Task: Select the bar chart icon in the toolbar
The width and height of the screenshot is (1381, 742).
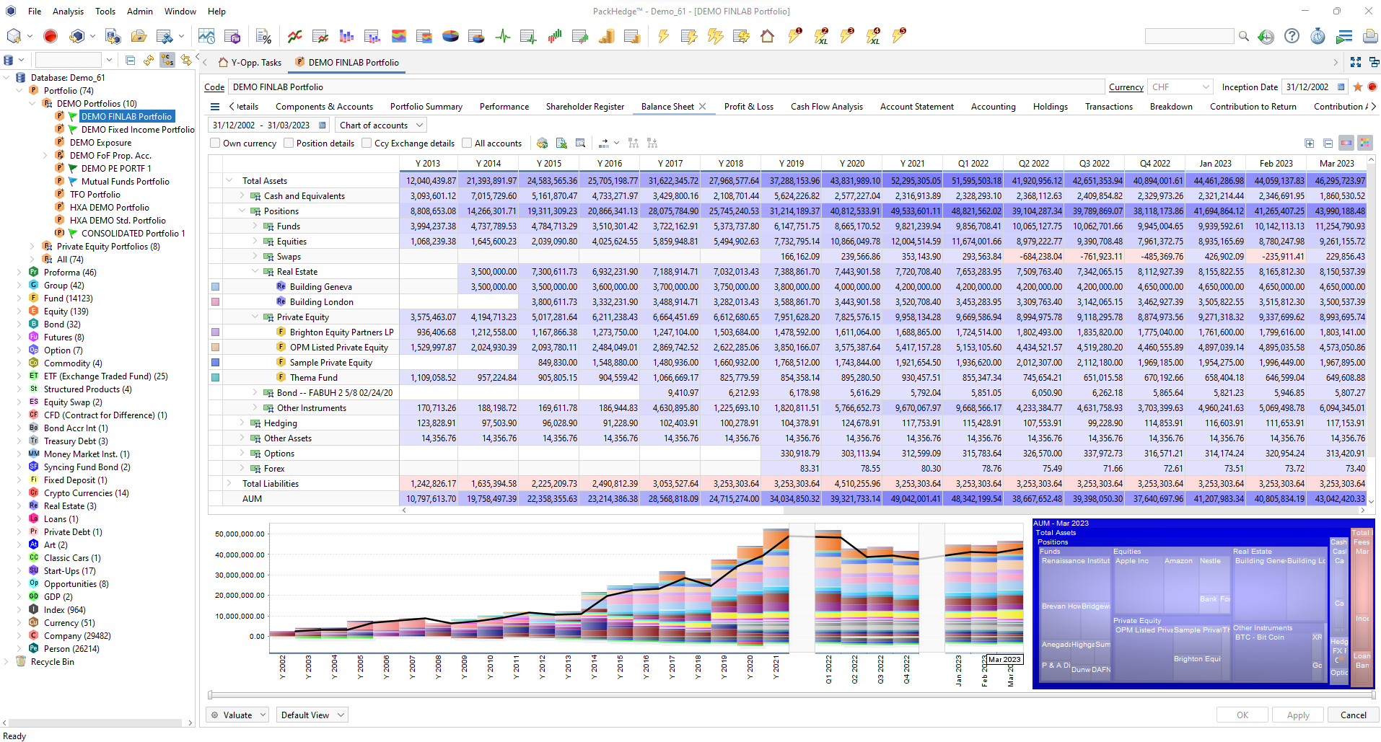Action: pos(347,35)
